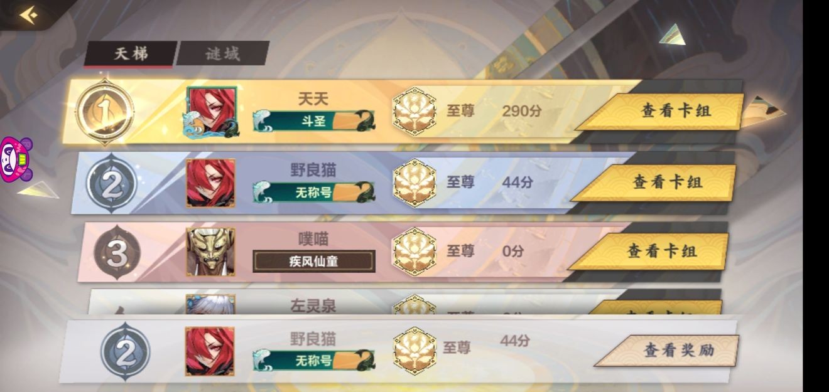Select player name 左灵泉 in the list
This screenshot has height=392, width=829.
click(313, 305)
